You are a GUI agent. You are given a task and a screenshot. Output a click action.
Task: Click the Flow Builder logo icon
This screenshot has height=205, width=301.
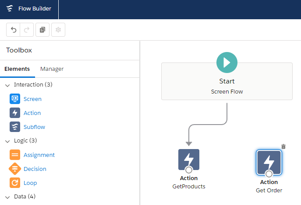point(10,9)
